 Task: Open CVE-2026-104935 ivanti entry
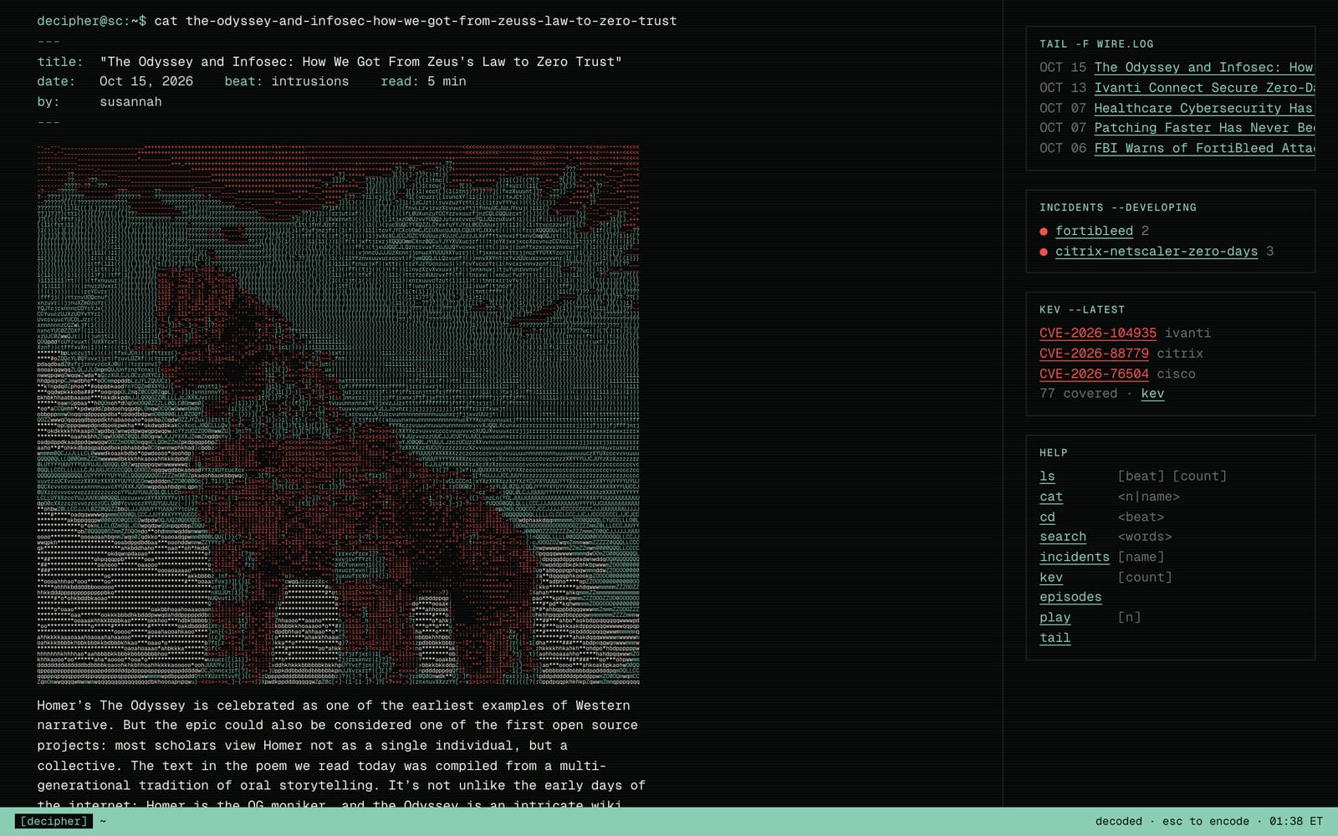[x=1098, y=333]
